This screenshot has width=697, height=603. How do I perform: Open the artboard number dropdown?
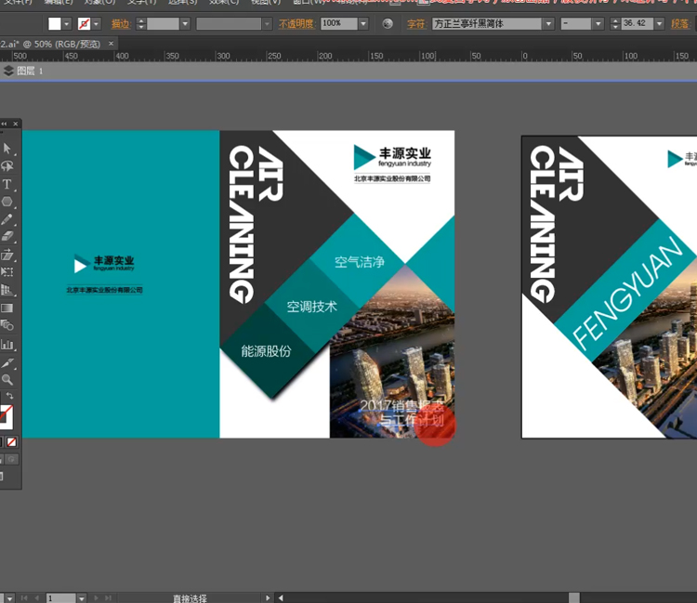pos(82,598)
